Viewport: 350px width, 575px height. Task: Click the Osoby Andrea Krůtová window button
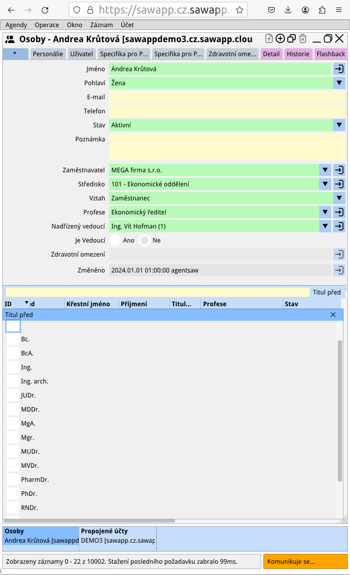[x=41, y=536]
